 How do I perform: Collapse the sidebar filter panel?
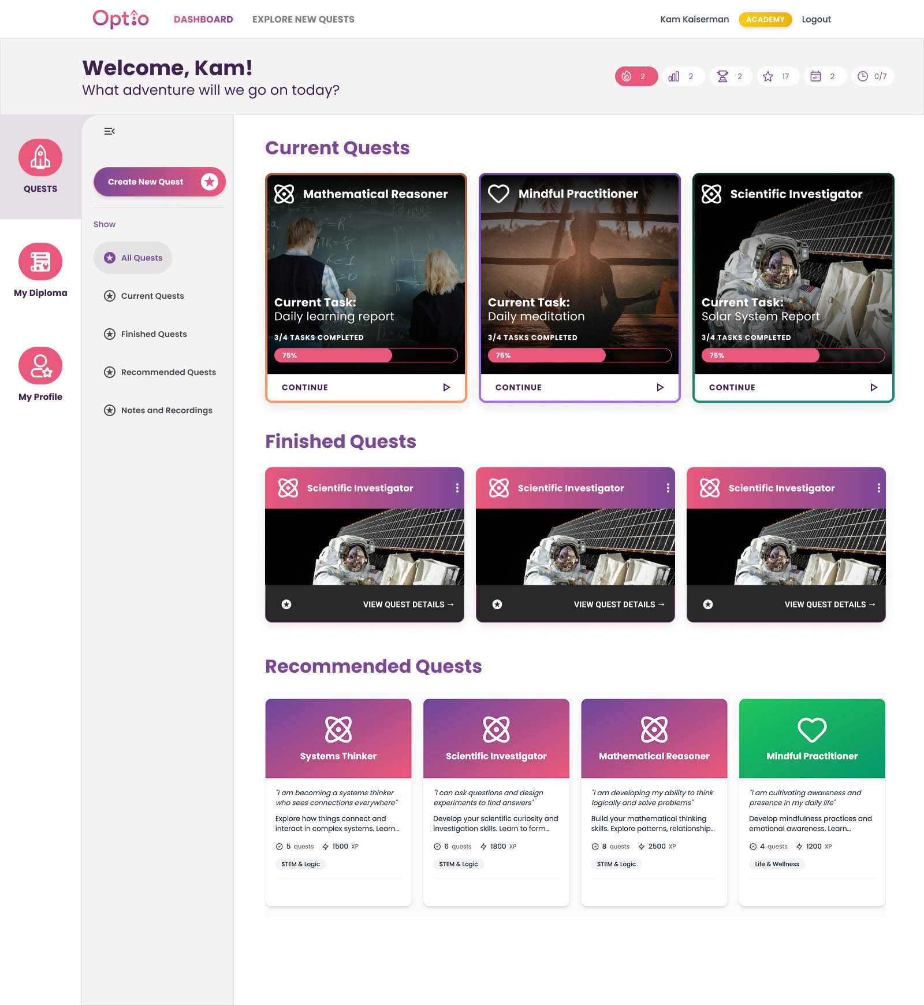[109, 131]
